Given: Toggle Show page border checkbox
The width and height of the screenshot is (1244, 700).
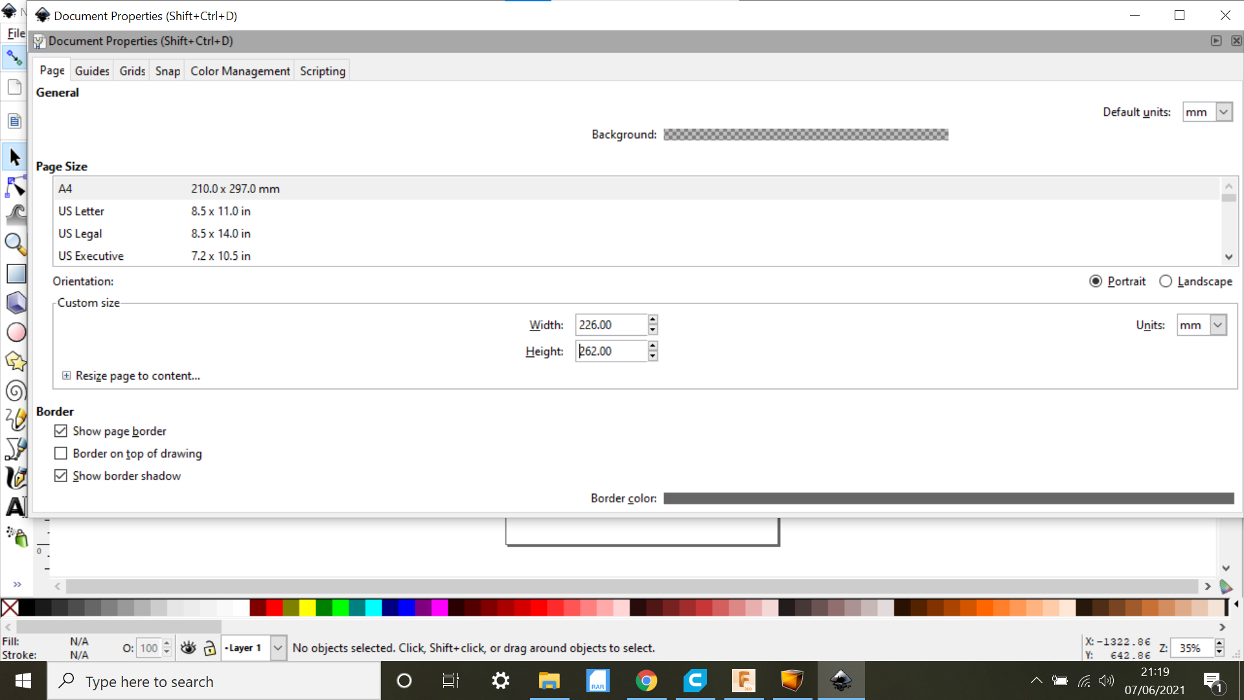Looking at the screenshot, I should 61,430.
